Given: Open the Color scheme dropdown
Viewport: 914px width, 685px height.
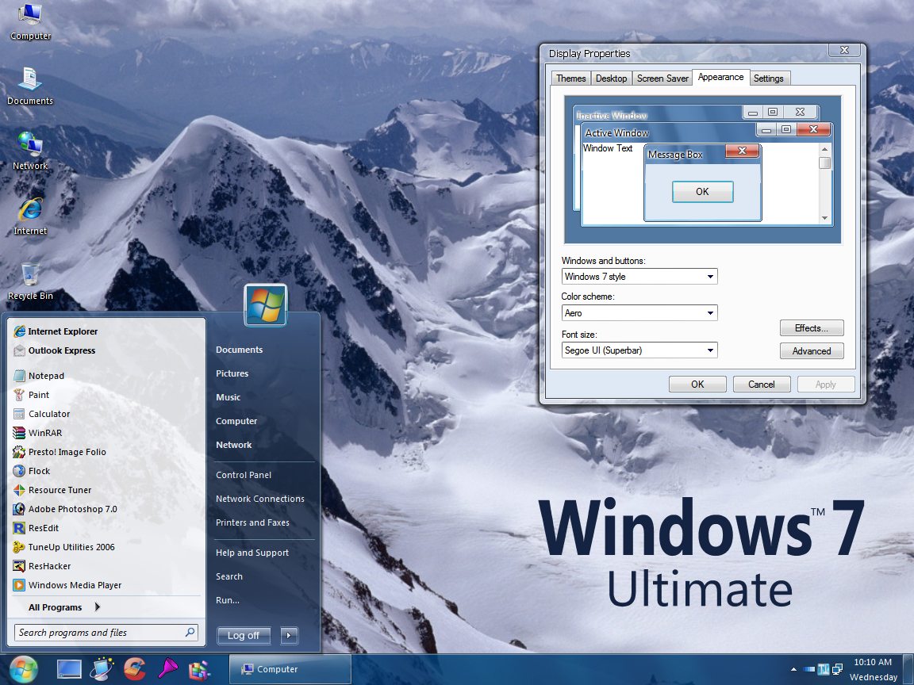Looking at the screenshot, I should pyautogui.click(x=712, y=312).
